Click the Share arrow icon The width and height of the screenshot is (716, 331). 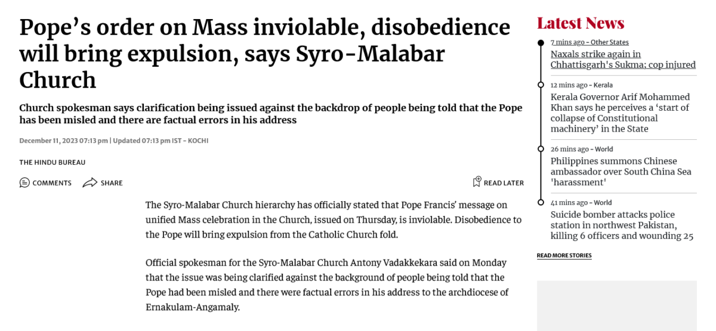[90, 183]
